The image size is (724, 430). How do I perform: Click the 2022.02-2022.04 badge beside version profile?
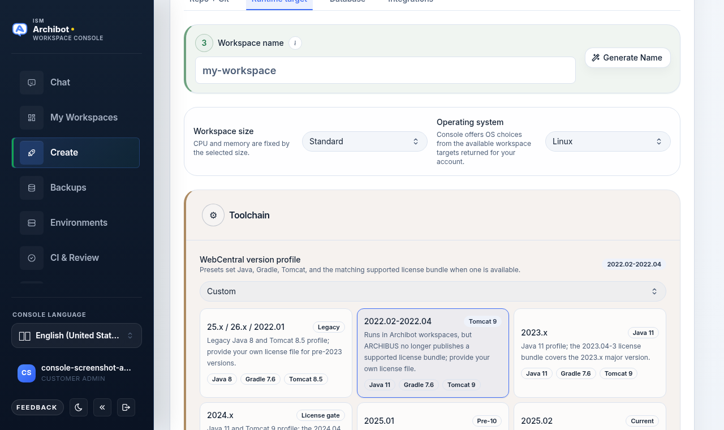point(634,264)
